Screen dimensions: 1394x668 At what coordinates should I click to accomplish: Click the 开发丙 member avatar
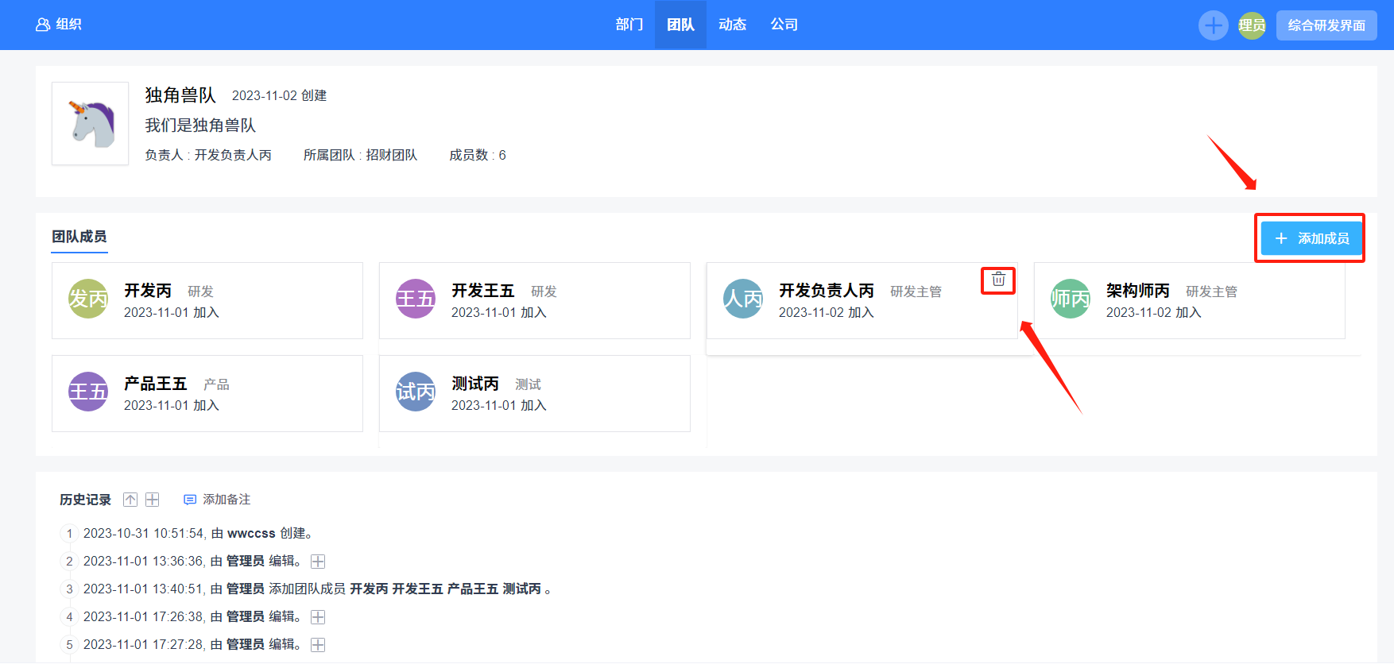tap(88, 299)
